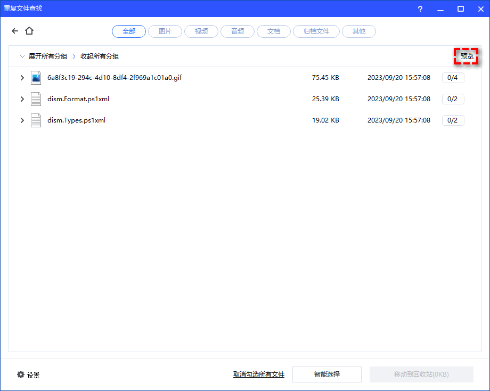Viewport: 490px width, 391px height.
Task: Minimize the 重复文件查找 window
Action: [x=440, y=9]
